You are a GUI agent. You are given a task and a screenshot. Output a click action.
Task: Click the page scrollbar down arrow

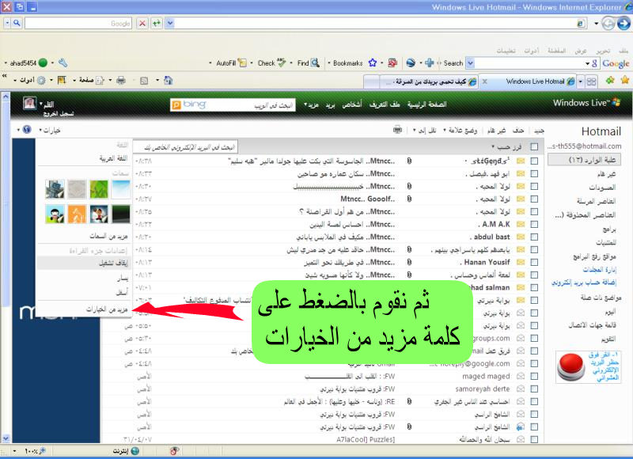tap(6, 438)
